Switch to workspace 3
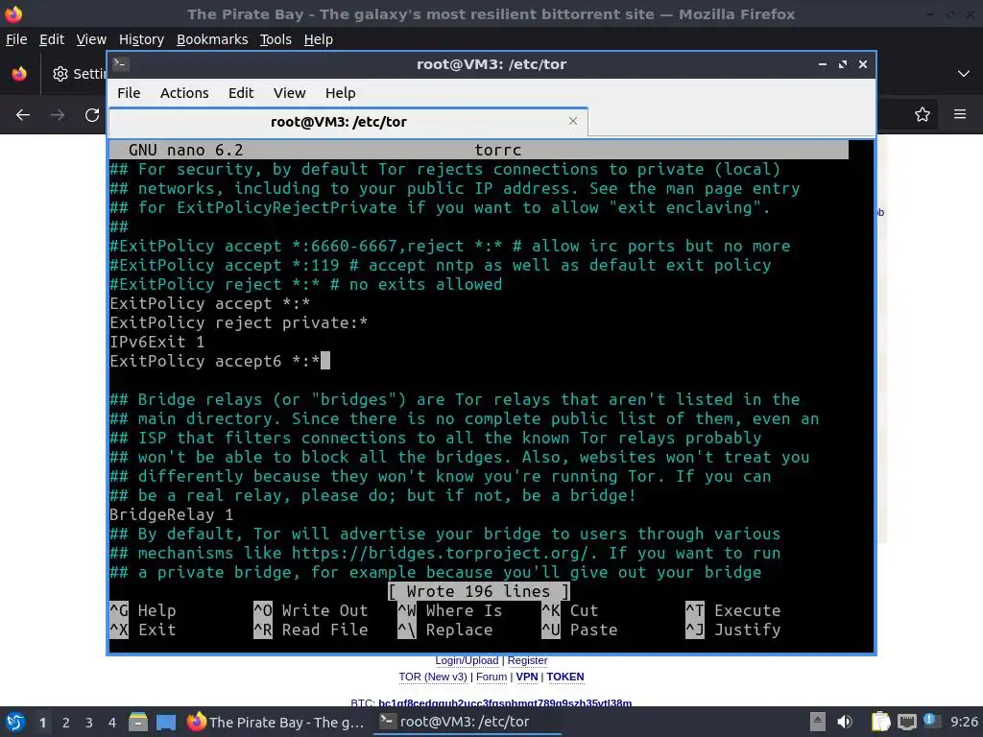983x737 pixels. click(x=89, y=722)
